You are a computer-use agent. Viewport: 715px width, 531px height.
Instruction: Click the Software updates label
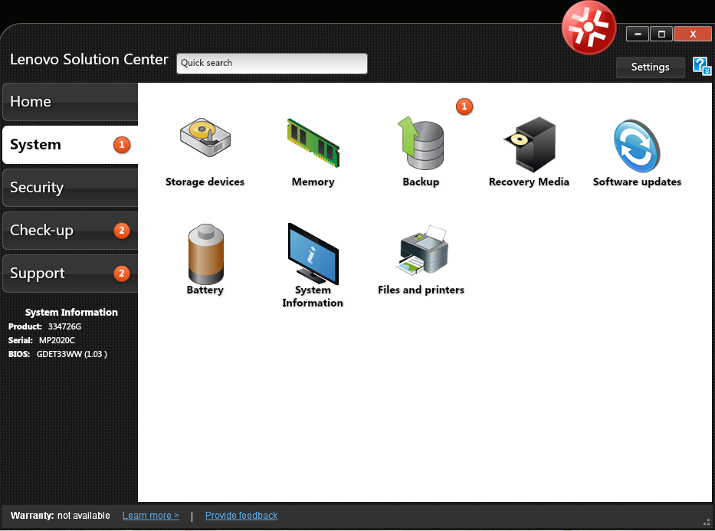click(637, 182)
